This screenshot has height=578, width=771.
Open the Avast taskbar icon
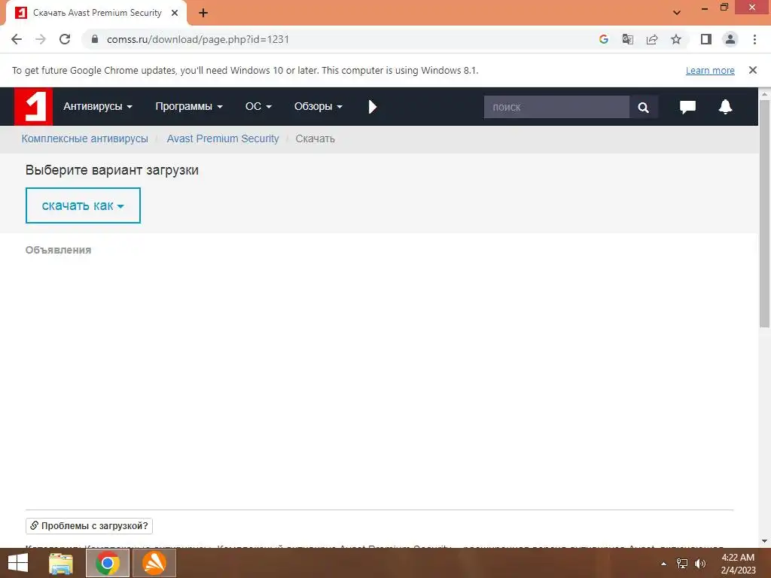(x=154, y=563)
